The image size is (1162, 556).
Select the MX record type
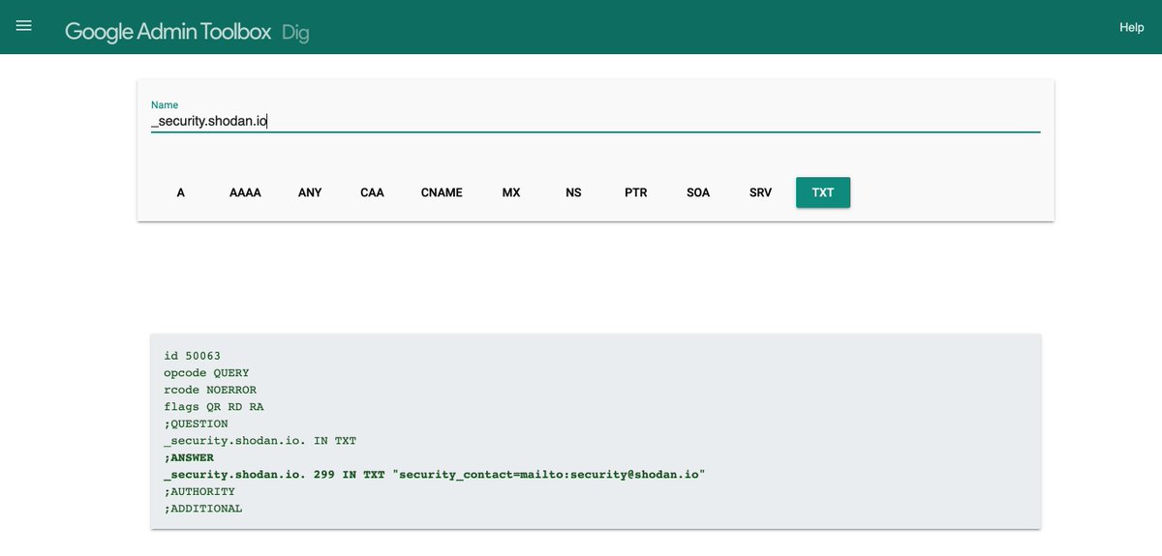coord(511,192)
